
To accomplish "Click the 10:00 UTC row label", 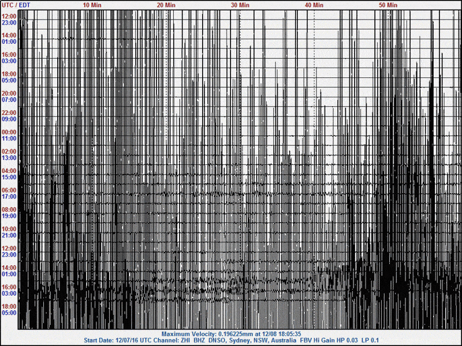I will point(9,229).
